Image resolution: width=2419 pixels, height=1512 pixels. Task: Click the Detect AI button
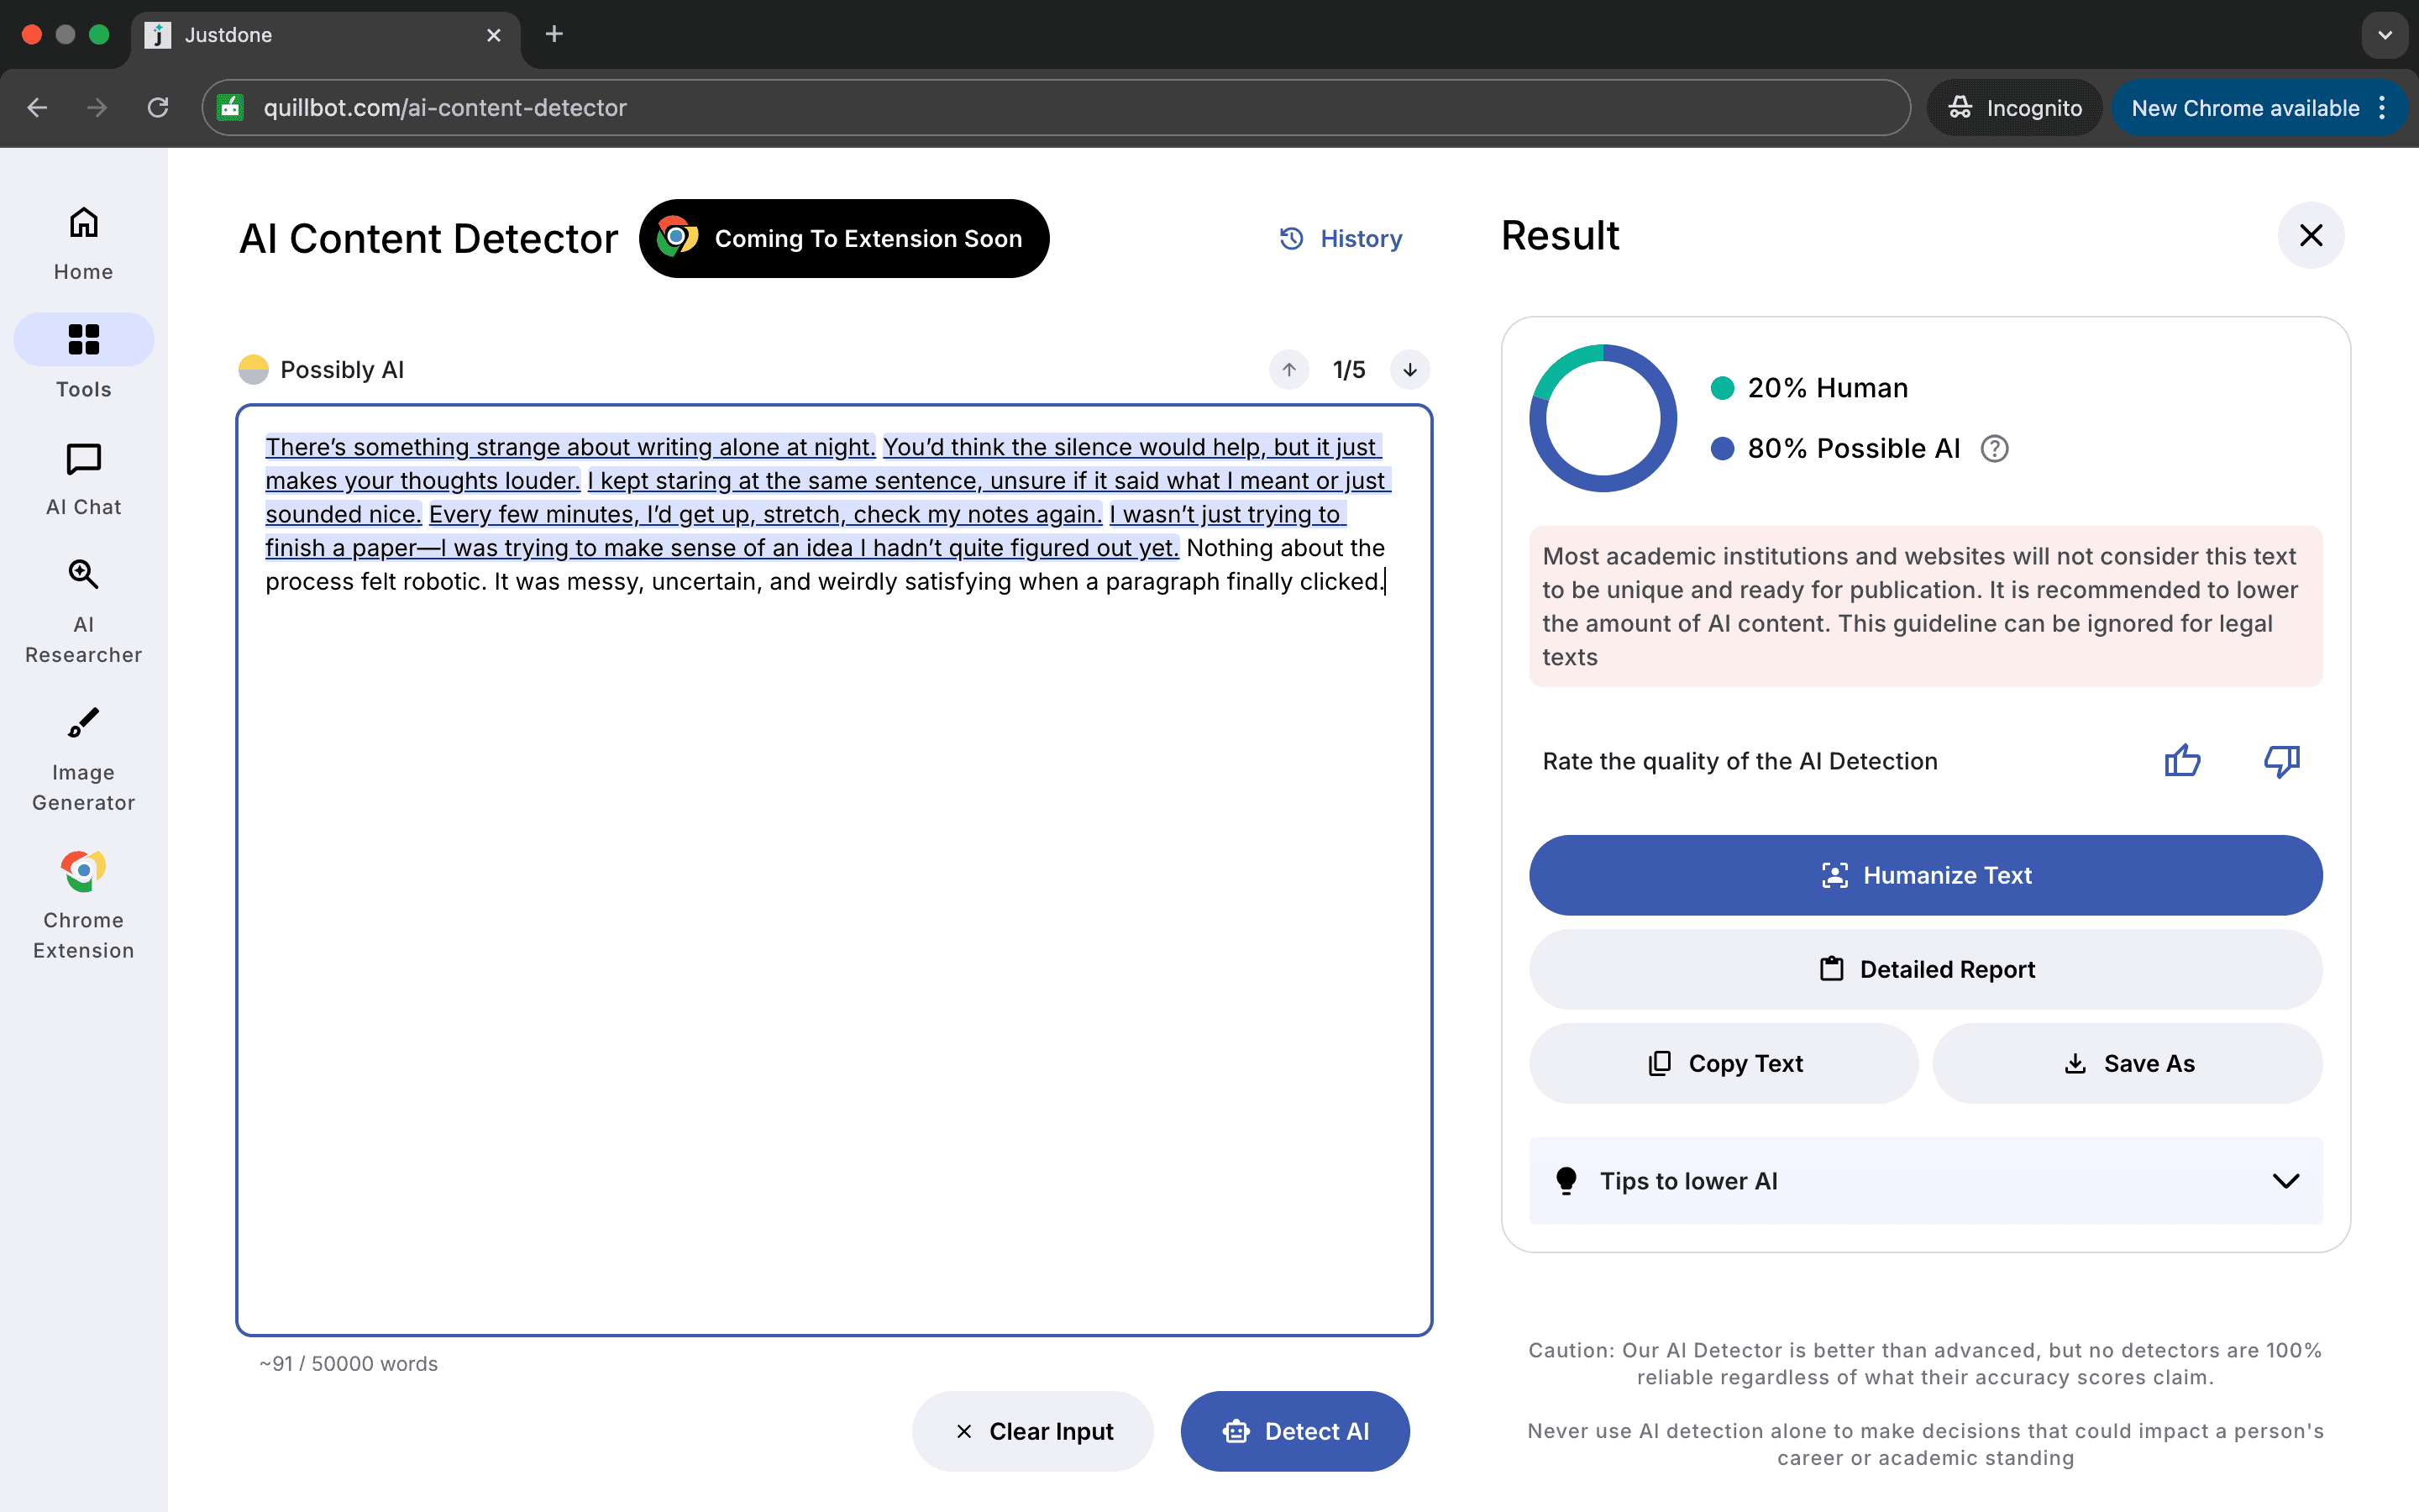pos(1294,1431)
